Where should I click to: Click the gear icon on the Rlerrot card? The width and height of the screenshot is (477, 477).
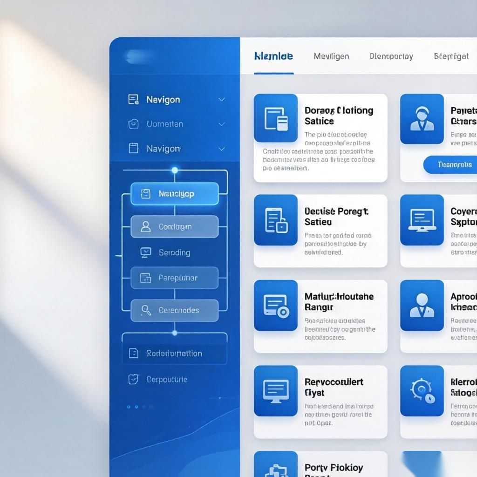(422, 391)
